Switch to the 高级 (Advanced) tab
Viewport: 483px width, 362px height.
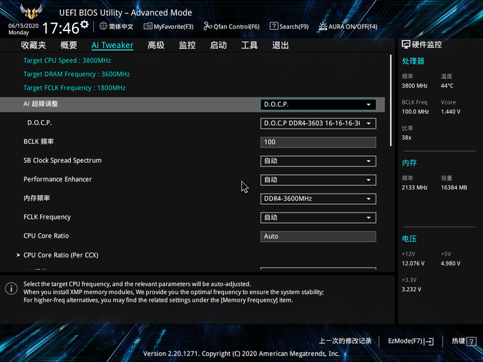pos(156,46)
